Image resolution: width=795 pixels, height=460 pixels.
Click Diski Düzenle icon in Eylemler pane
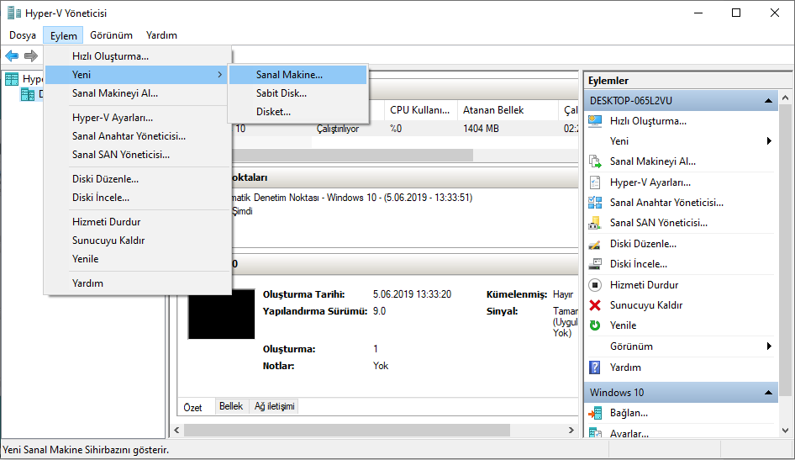click(x=595, y=244)
